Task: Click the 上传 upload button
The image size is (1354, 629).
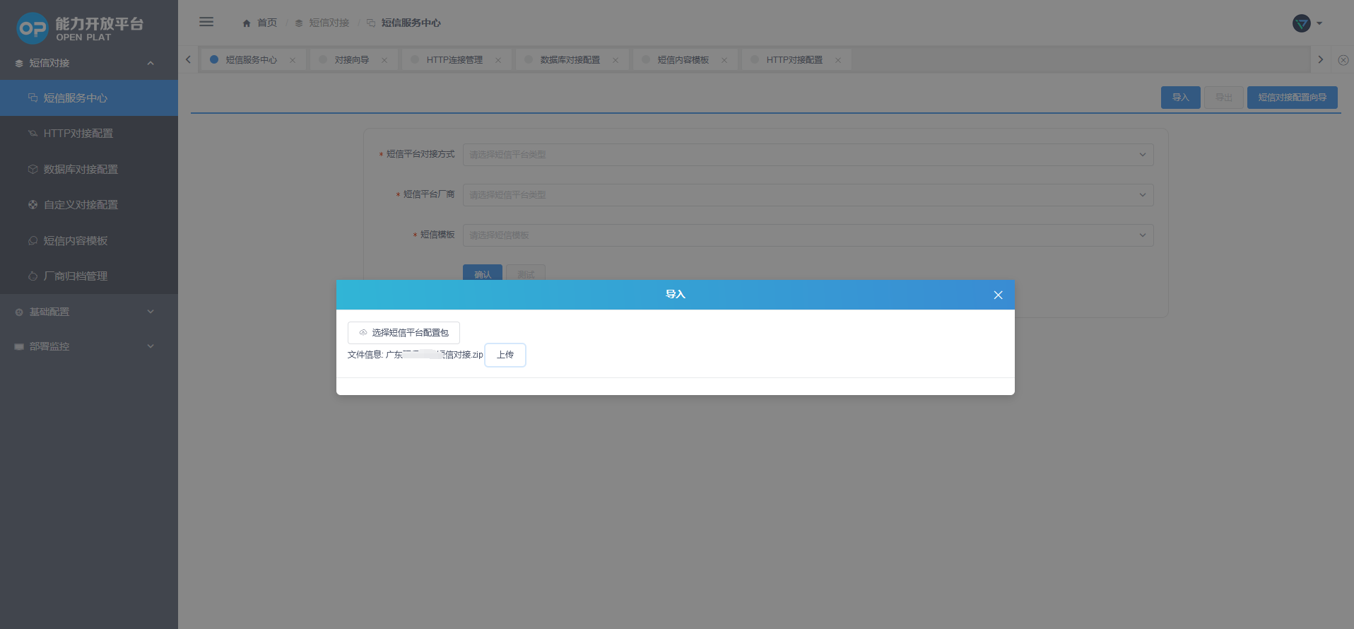Action: tap(505, 355)
